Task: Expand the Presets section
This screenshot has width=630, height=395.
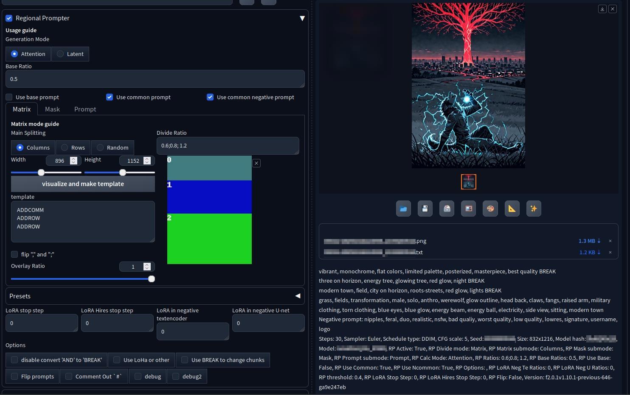Action: (298, 296)
